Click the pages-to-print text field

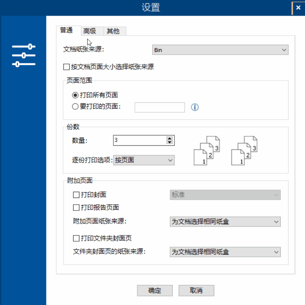coord(160,107)
